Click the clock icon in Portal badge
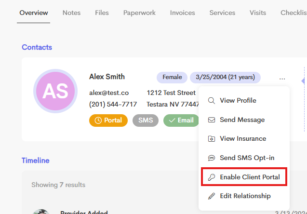Viewport: 307px width, 214px height. click(x=98, y=120)
